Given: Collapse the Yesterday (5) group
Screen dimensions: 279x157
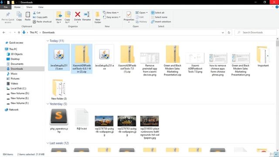Looking at the screenshot, I should click(x=48, y=104).
